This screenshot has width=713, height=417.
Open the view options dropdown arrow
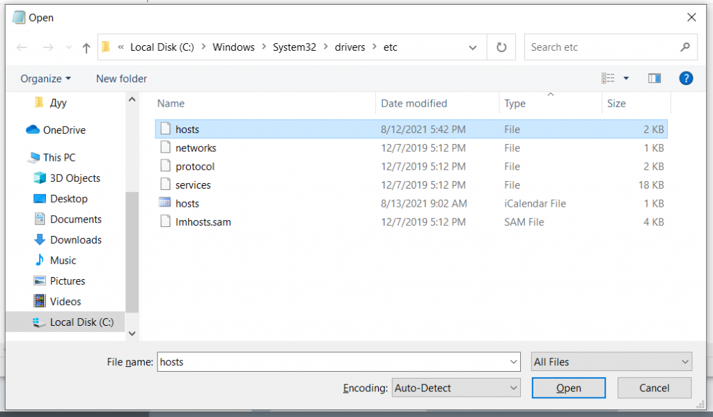[x=626, y=79]
